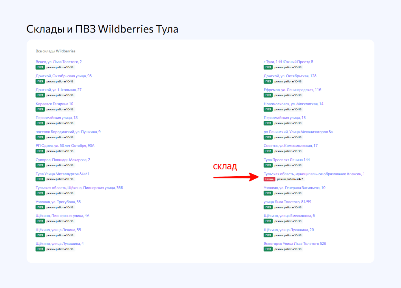Image resolution: width=401 pixels, height=288 pixels.
Task: Open г Тула, 1-Й Южный Проезд 8
Action: (x=288, y=62)
